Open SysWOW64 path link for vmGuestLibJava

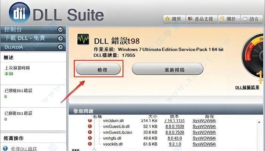click(x=204, y=133)
